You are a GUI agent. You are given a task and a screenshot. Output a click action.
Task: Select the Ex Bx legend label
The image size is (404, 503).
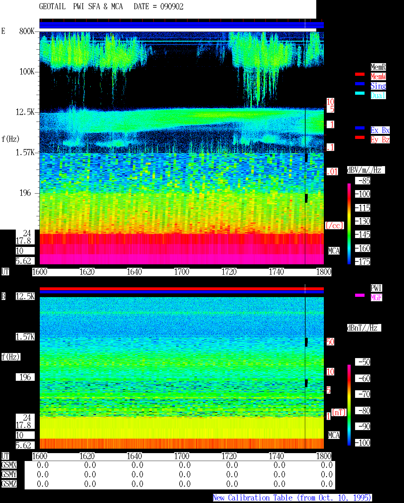[x=380, y=130]
